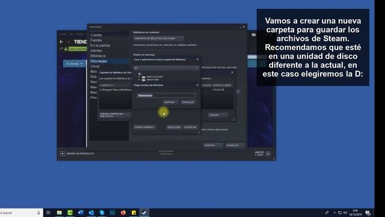385x217 pixels.
Task: Open the Tu tienda dropdown
Action: coord(75,64)
